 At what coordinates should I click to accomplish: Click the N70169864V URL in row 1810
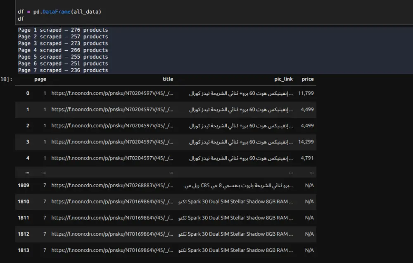[x=112, y=202]
